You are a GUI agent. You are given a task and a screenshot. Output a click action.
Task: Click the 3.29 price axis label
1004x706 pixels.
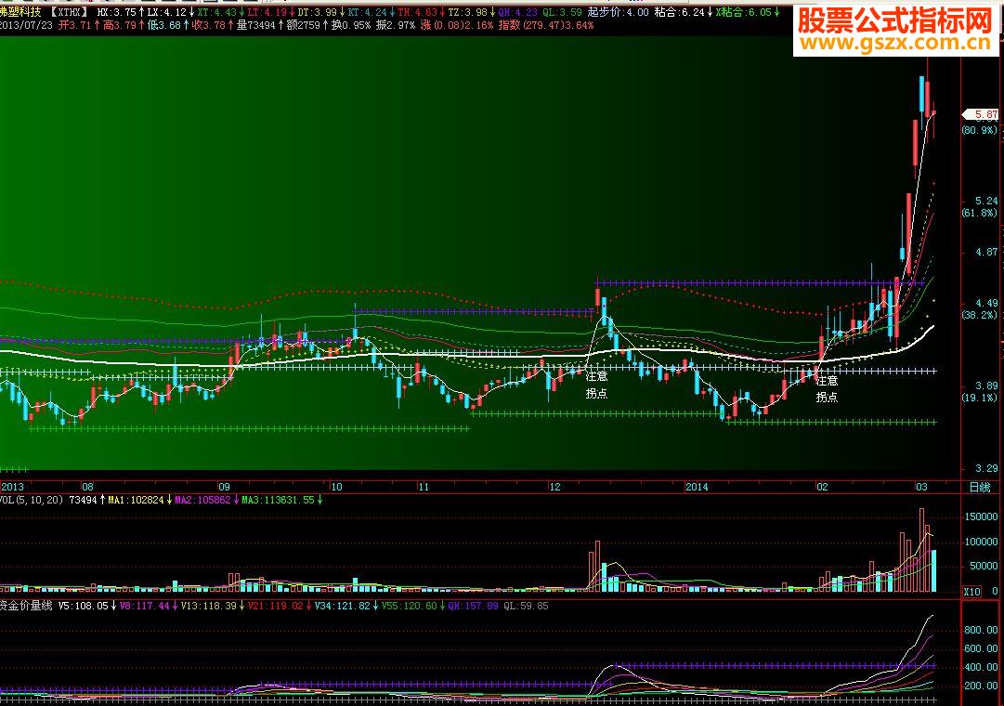(x=986, y=468)
